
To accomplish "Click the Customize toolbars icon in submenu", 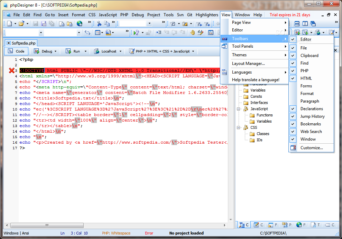I will 293,148.
